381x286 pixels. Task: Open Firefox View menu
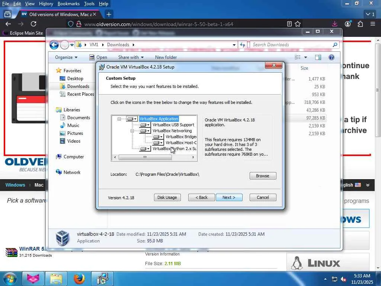pyautogui.click(x=30, y=4)
